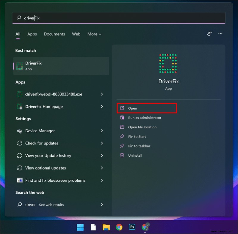
Task: Expand the chevron for driverfixwebdl-8833033480.exe
Action: 102,94
